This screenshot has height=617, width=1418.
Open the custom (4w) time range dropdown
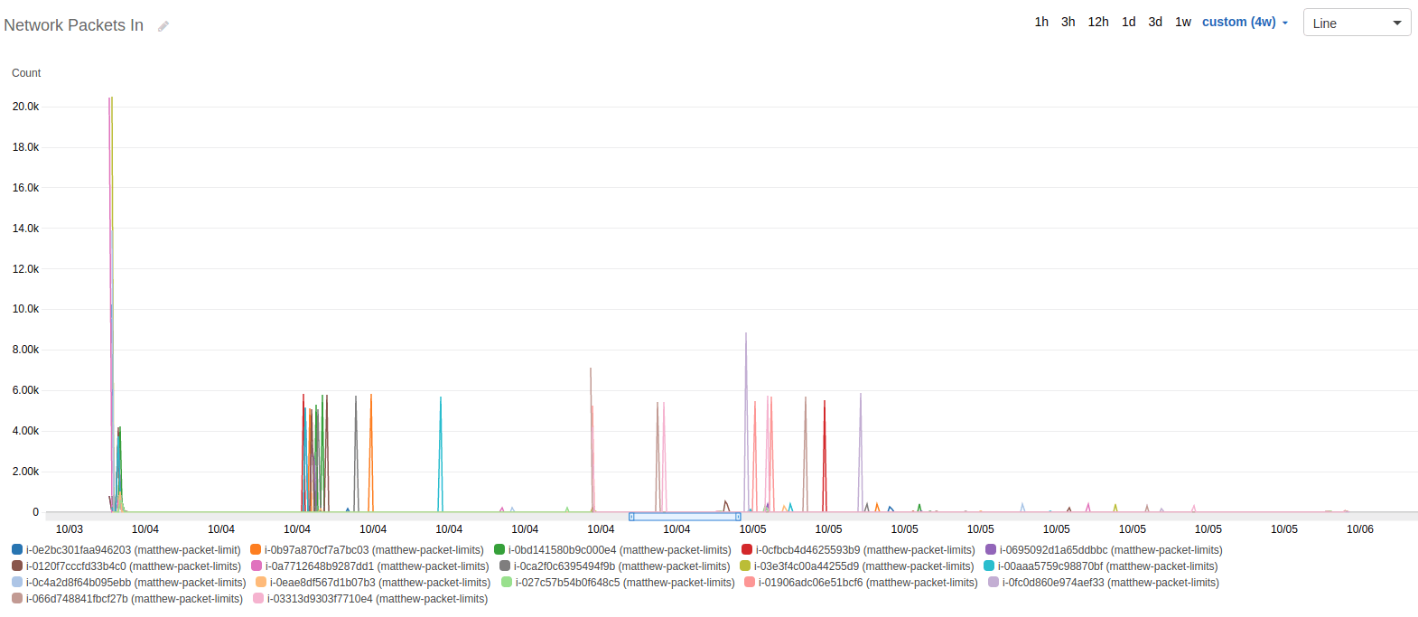pos(1238,22)
